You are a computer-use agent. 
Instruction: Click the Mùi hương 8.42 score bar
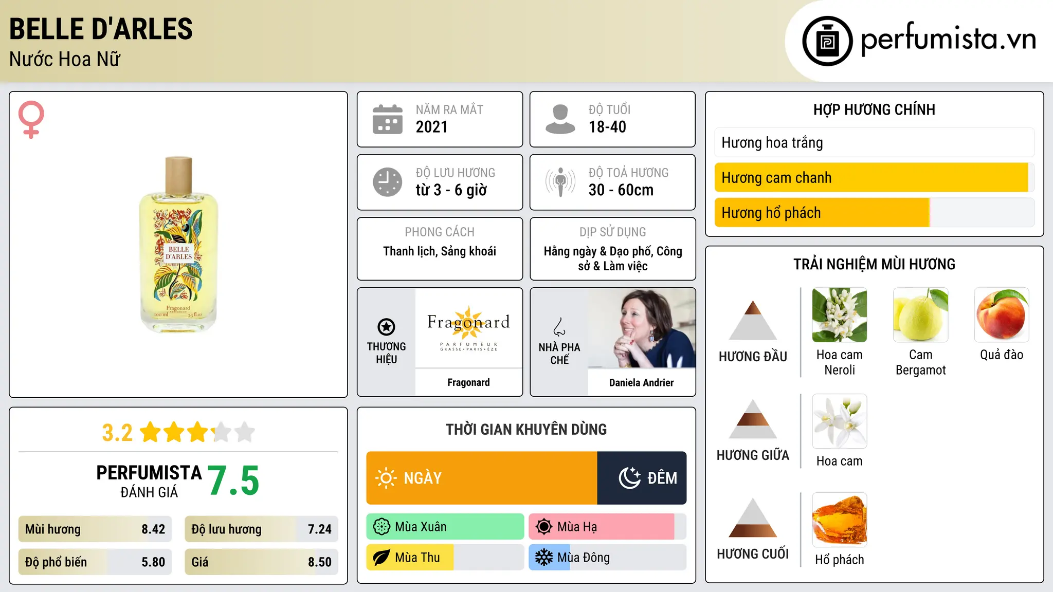coord(95,529)
